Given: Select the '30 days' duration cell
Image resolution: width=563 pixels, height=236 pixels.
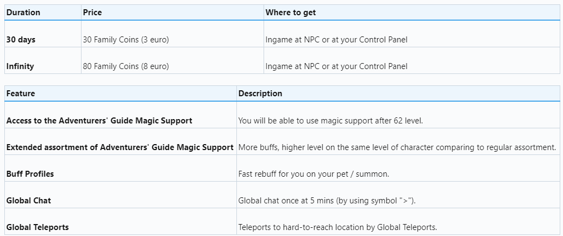Looking at the screenshot, I should [x=21, y=40].
